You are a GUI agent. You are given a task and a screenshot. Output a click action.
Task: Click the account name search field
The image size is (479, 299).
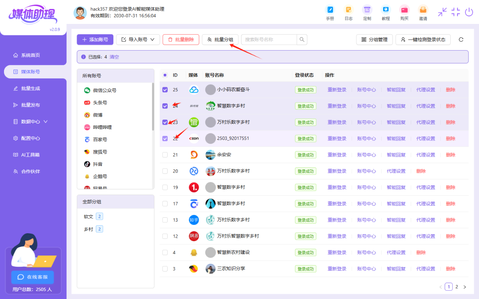click(x=269, y=39)
